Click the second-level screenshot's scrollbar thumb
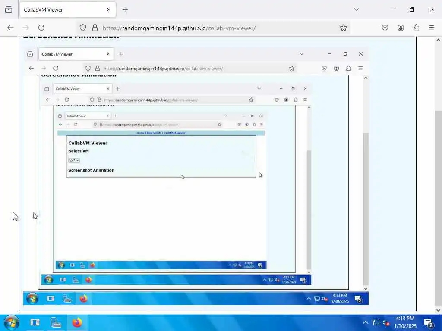 pos(366,209)
